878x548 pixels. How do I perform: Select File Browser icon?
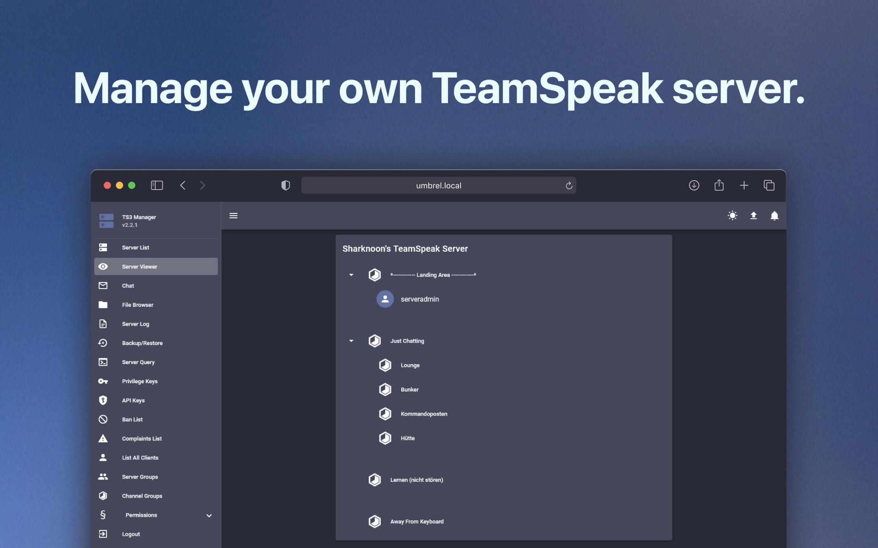(x=102, y=305)
